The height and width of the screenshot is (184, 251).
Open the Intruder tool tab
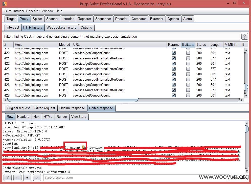[68, 19]
